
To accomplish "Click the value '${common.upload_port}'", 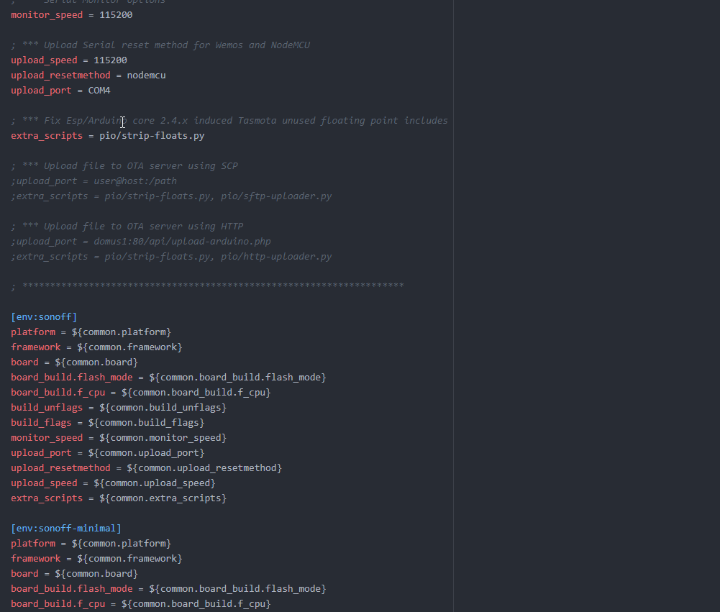I will pos(147,453).
